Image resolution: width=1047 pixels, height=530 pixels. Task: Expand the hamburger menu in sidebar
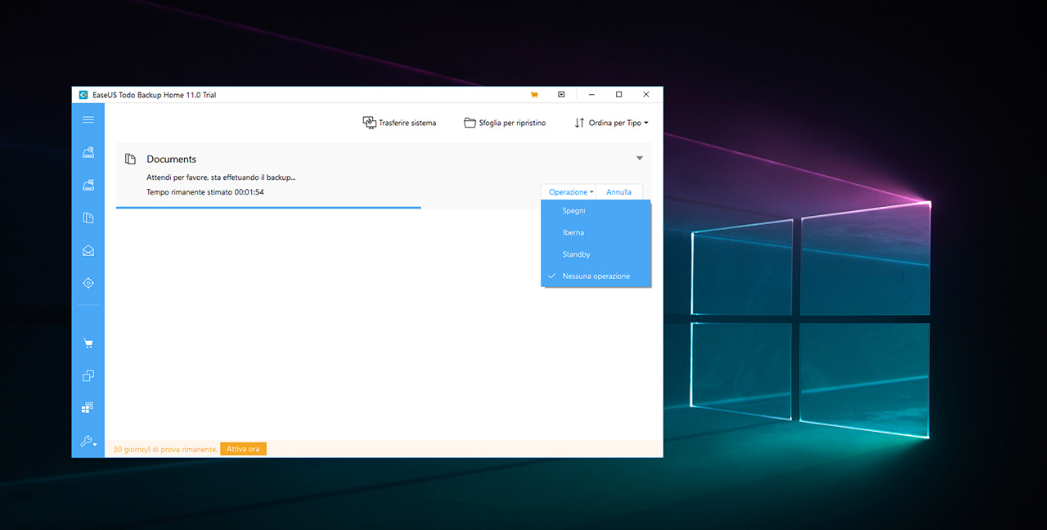coord(88,119)
